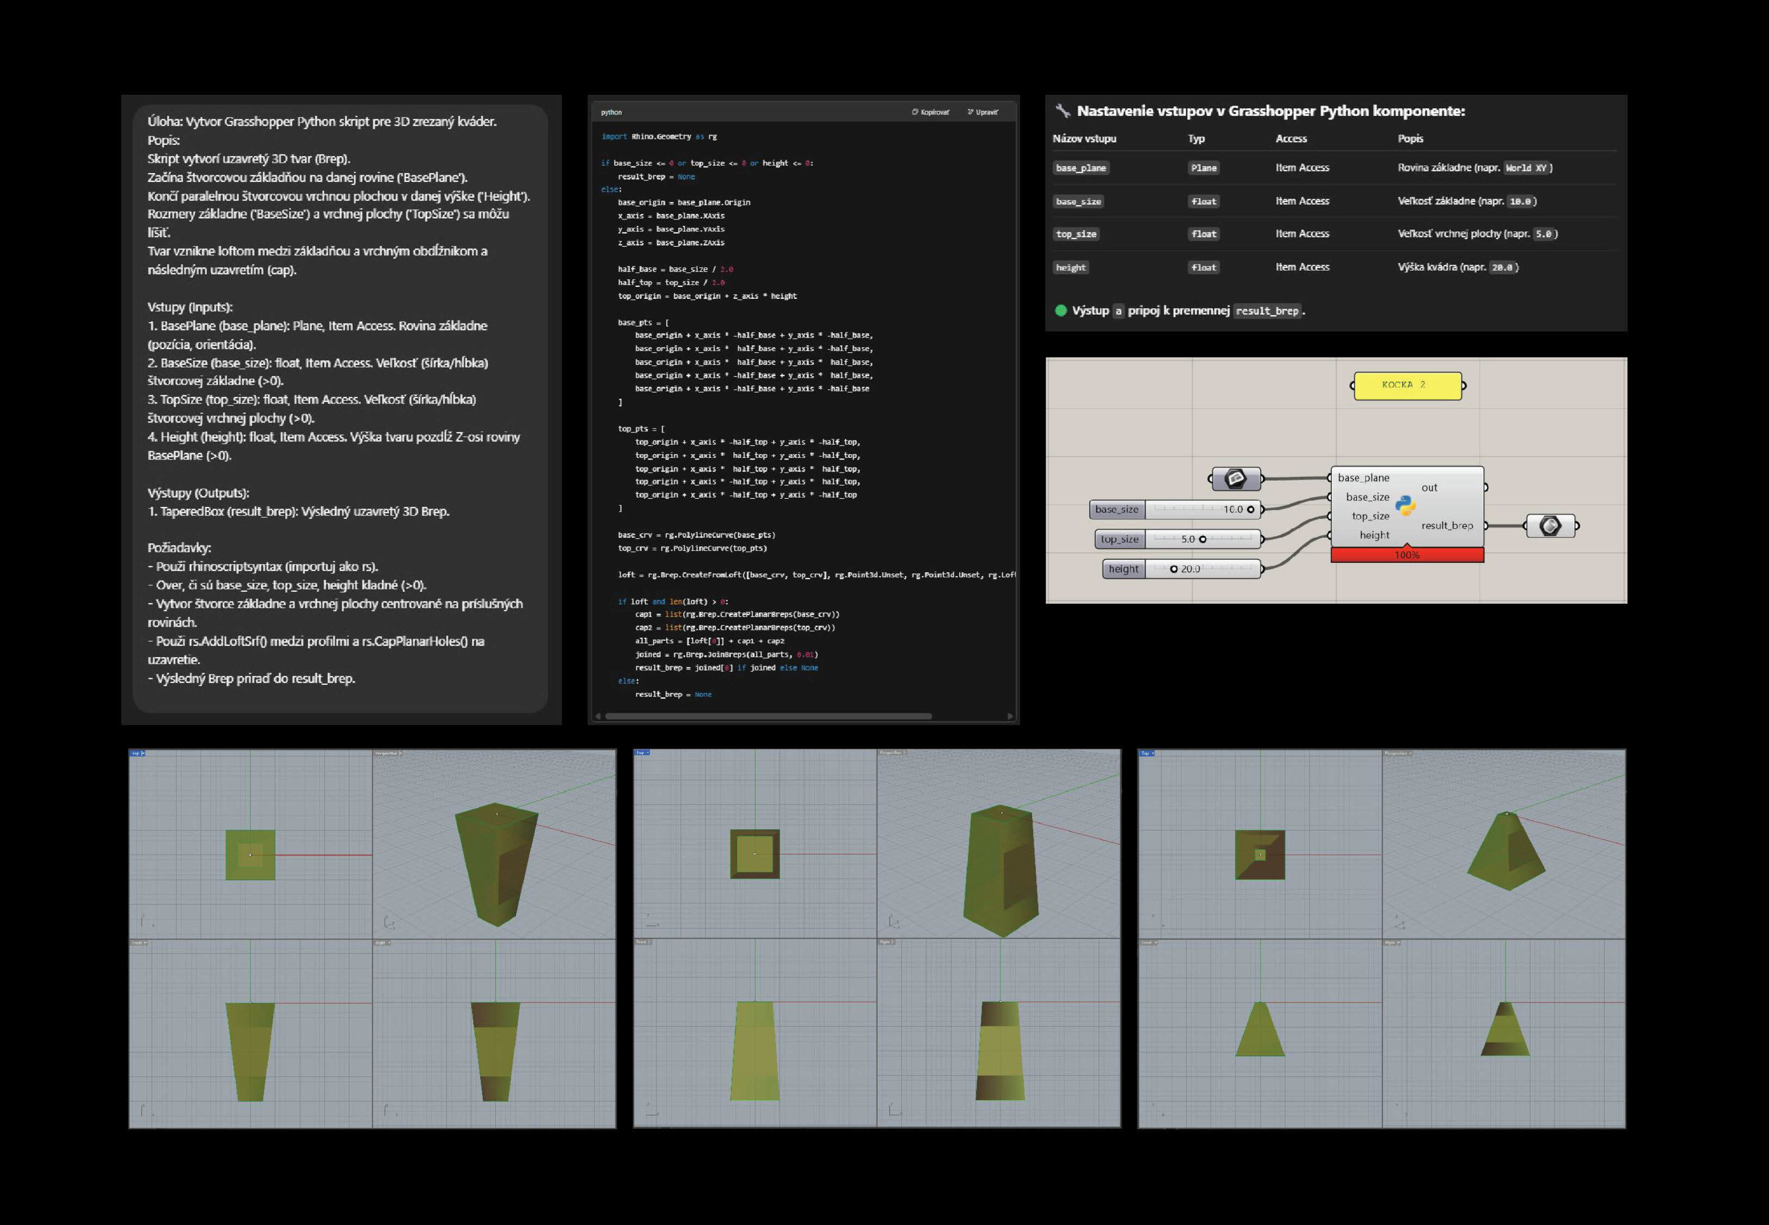
Task: Click the wrench icon beside Nastavenie heading
Action: (1062, 111)
